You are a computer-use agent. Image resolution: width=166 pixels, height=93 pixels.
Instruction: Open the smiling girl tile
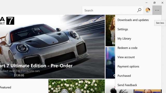(x=110, y=30)
